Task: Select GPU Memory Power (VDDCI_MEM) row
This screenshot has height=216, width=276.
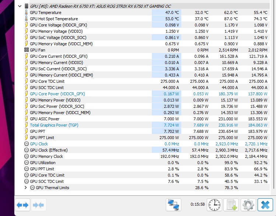Action: [147, 113]
